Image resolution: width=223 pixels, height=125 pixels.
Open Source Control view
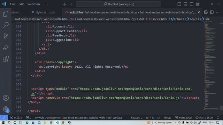tap(6, 36)
